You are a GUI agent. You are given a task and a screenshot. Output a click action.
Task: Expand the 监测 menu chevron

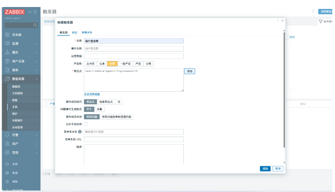click(37, 44)
